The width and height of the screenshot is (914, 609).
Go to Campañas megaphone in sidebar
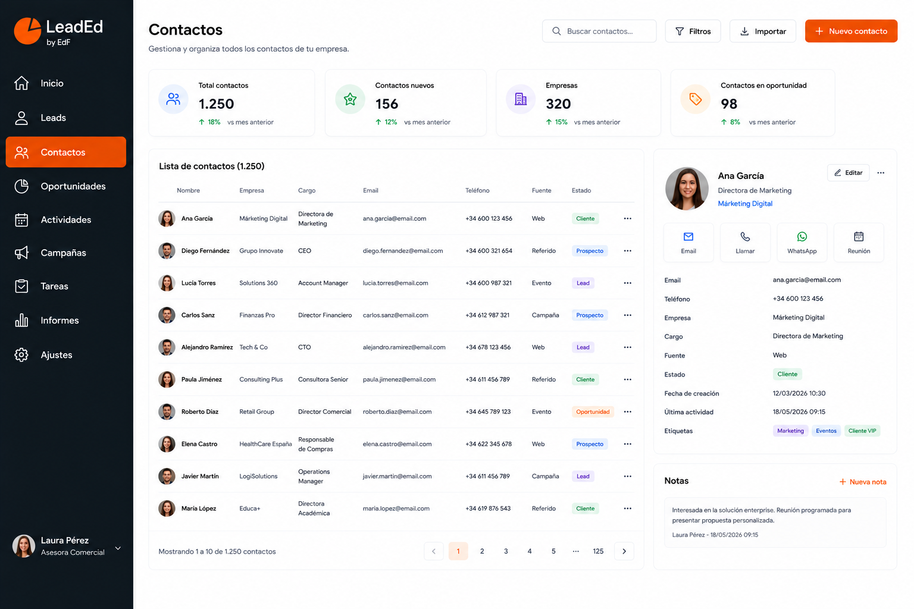21,253
